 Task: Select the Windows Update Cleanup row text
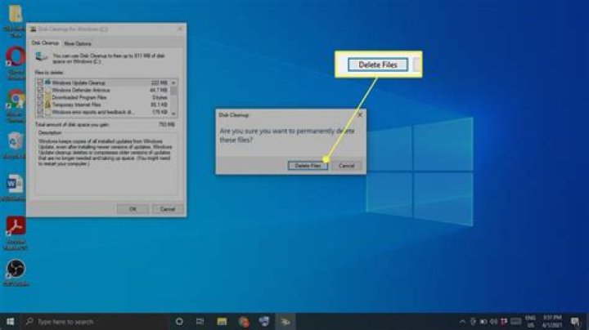[79, 82]
